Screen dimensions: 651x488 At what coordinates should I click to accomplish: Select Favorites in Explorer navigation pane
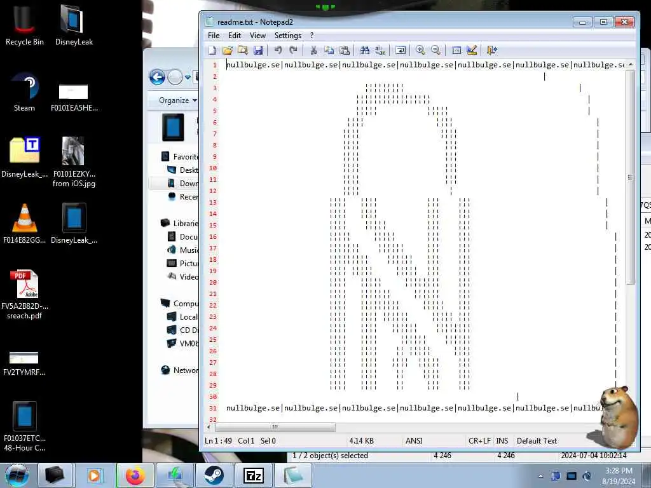tap(180, 157)
